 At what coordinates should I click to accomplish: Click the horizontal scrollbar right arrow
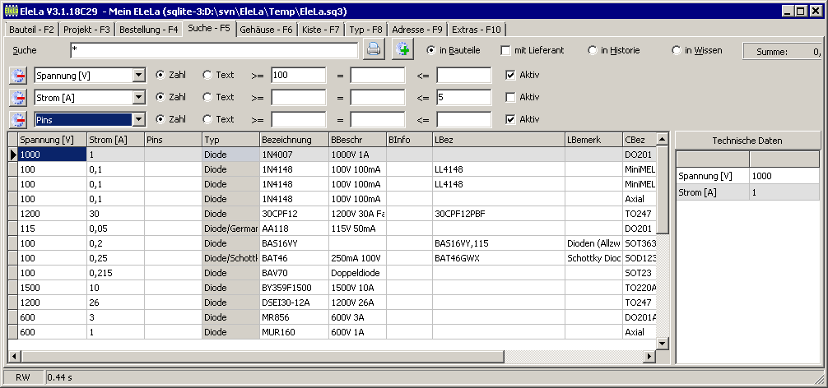coord(649,358)
